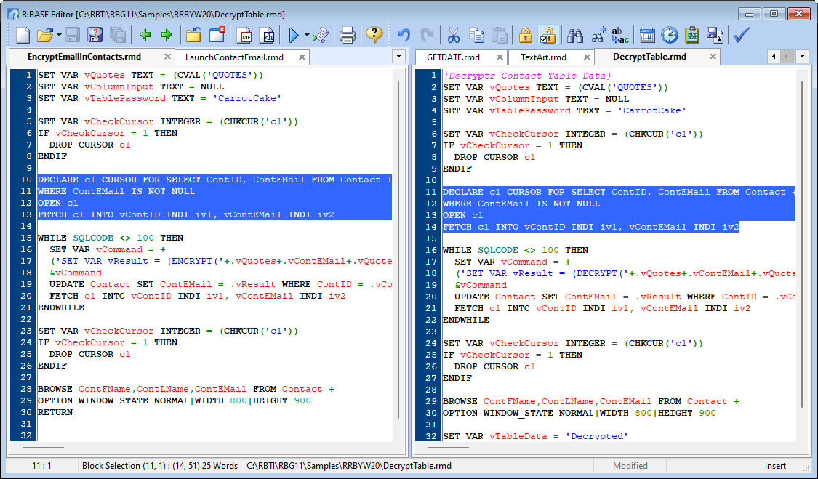The image size is (818, 479).
Task: Open left pane tab list dropdown
Action: (x=398, y=57)
